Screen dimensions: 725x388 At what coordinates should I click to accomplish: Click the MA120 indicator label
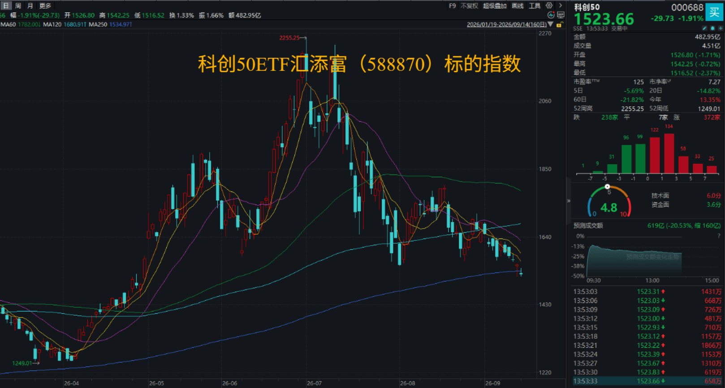(x=52, y=25)
